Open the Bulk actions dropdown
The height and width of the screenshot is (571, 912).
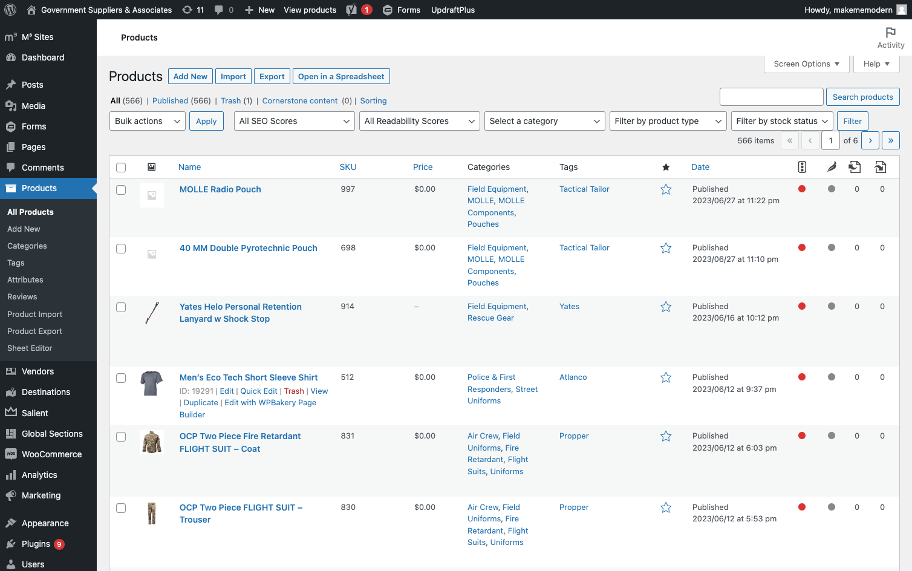(x=148, y=121)
